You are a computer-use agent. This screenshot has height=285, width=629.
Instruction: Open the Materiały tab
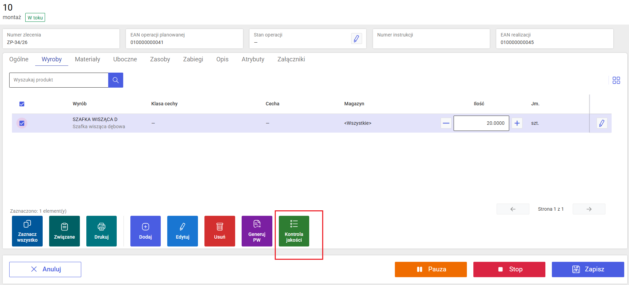pyautogui.click(x=87, y=59)
